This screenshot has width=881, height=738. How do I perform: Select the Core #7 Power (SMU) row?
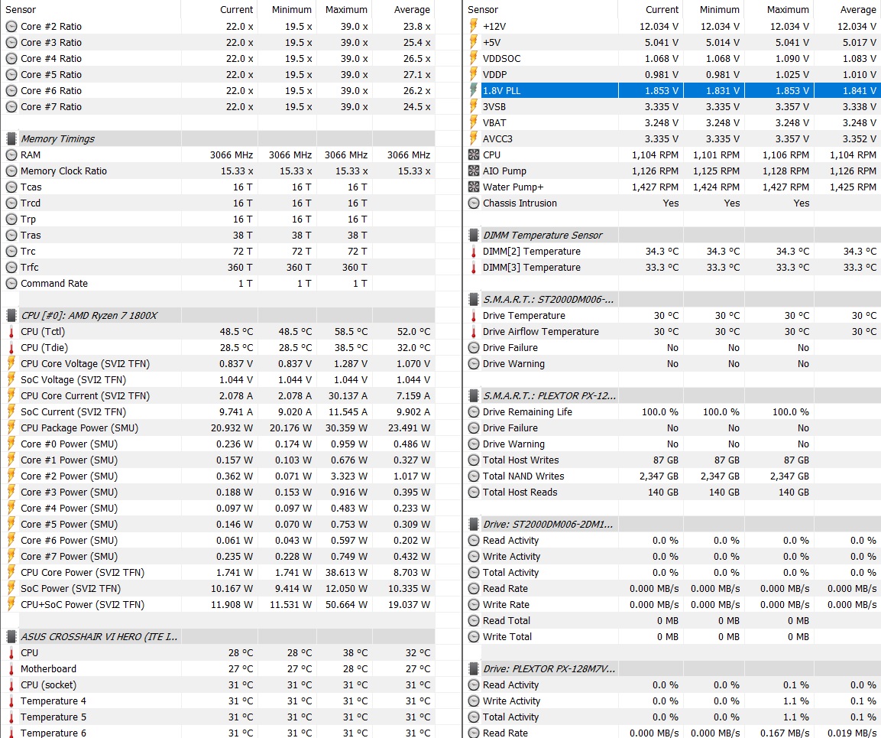coord(218,556)
